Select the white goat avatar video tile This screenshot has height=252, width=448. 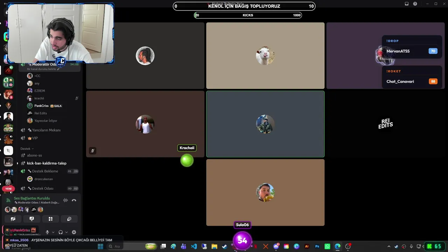click(x=265, y=56)
